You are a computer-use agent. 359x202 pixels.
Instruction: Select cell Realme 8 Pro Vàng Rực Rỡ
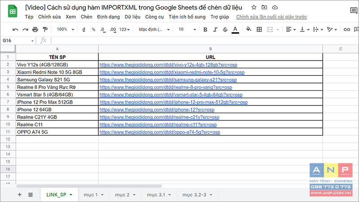[x=57, y=87]
